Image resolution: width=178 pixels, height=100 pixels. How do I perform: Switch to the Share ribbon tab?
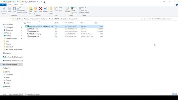point(16,5)
